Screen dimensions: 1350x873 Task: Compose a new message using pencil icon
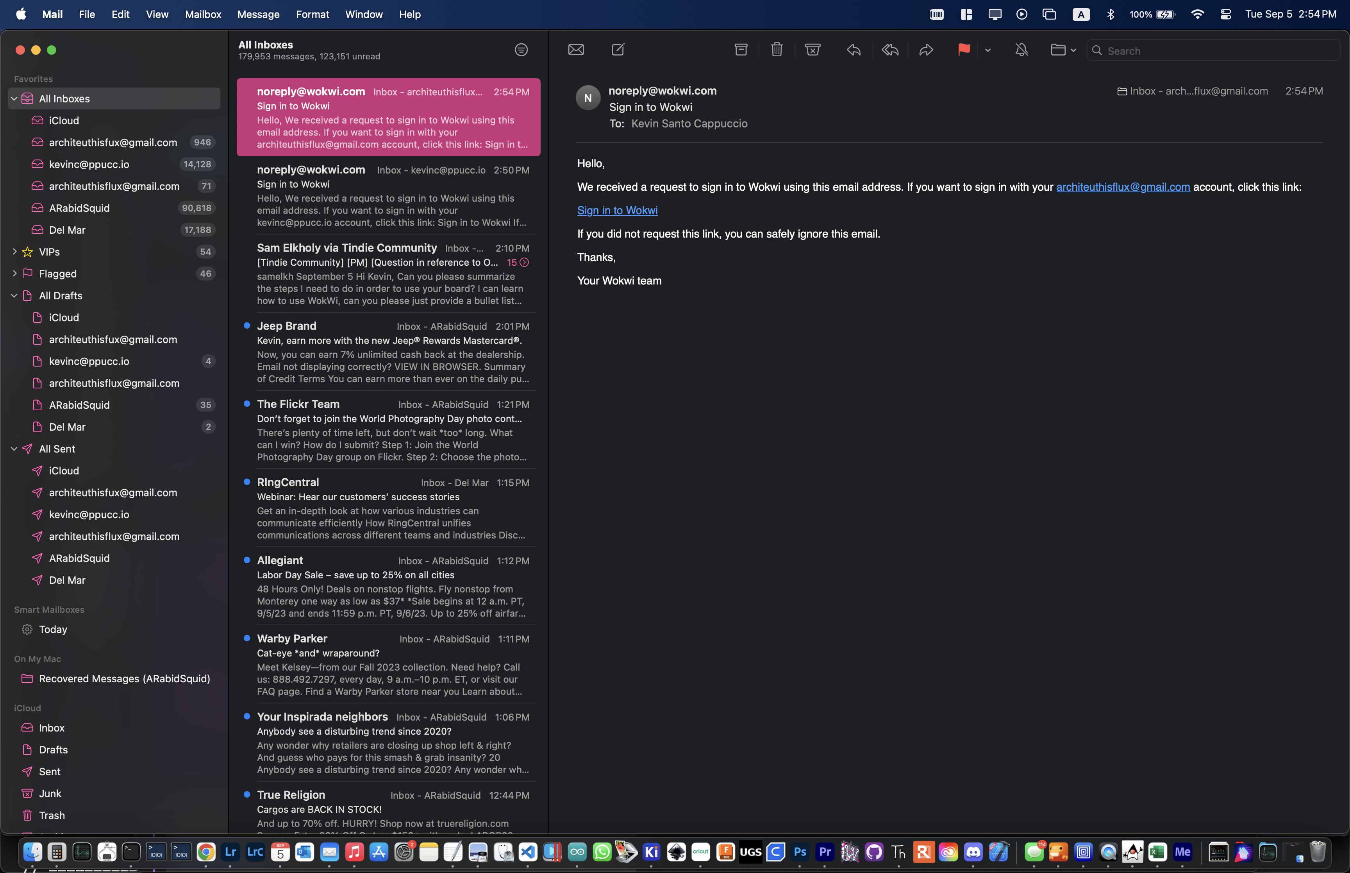click(x=618, y=50)
